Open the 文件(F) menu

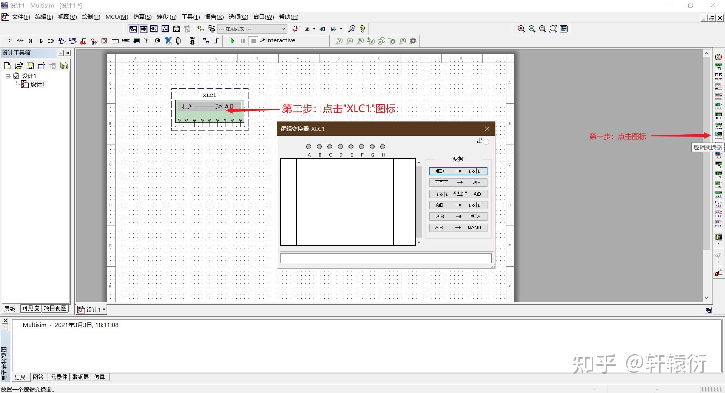pos(21,17)
